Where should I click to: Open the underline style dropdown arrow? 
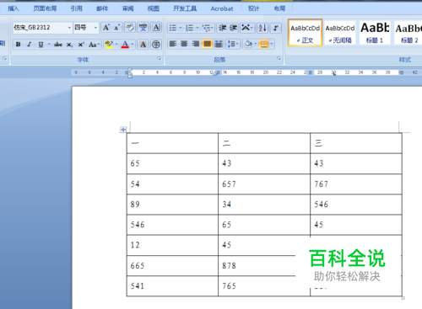pos(49,45)
